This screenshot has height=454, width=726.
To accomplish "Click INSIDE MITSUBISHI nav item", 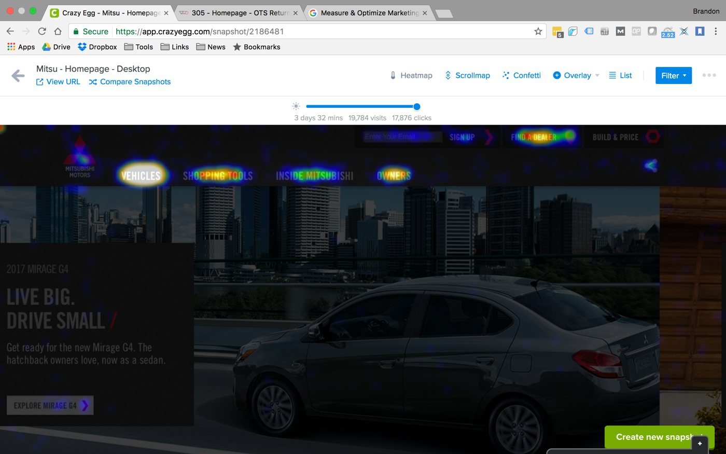I will 314,176.
